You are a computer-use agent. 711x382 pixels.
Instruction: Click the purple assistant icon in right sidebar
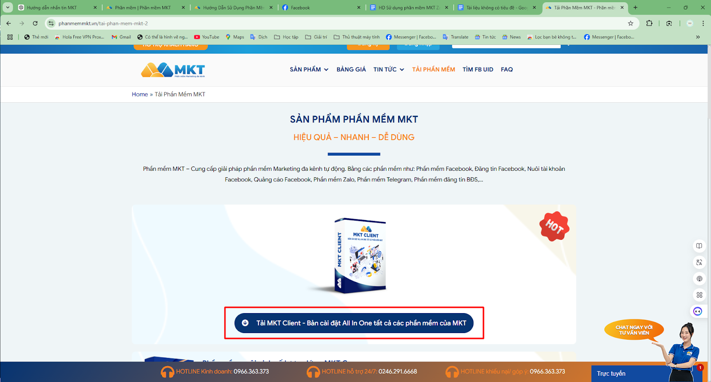(x=698, y=311)
